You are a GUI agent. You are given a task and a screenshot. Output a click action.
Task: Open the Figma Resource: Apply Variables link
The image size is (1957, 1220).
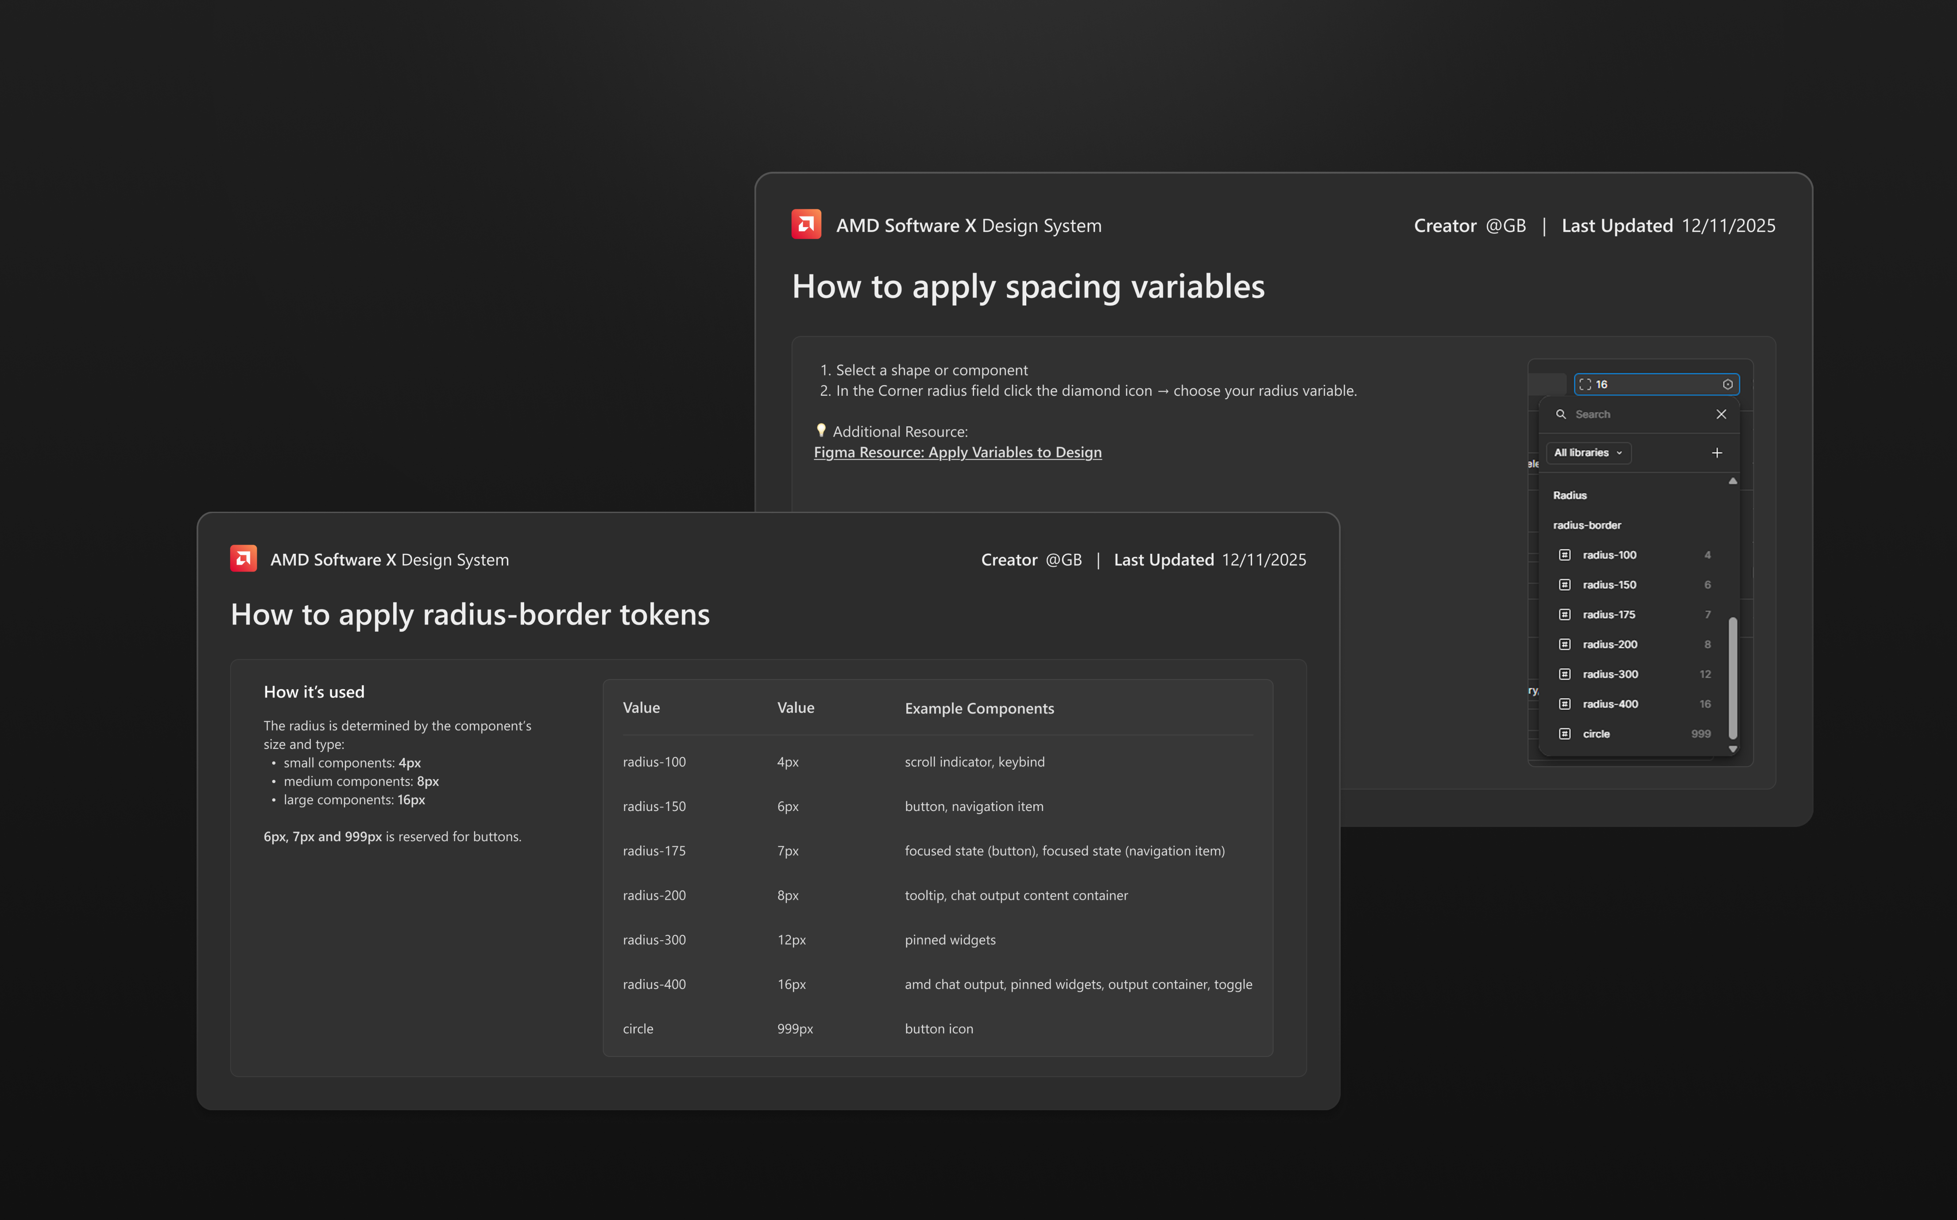point(957,452)
